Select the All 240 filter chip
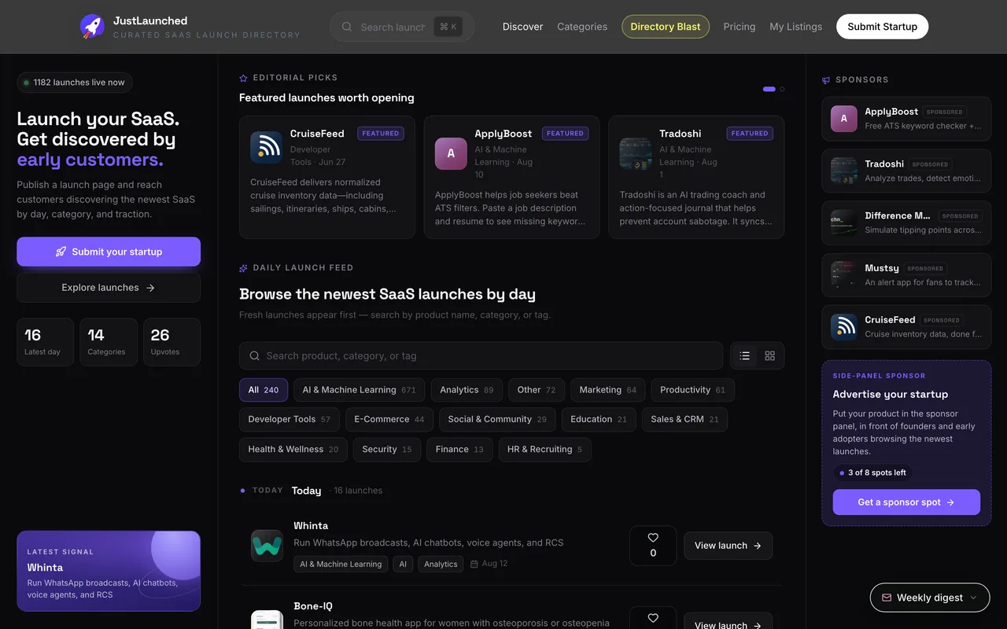1007x629 pixels. click(x=264, y=390)
